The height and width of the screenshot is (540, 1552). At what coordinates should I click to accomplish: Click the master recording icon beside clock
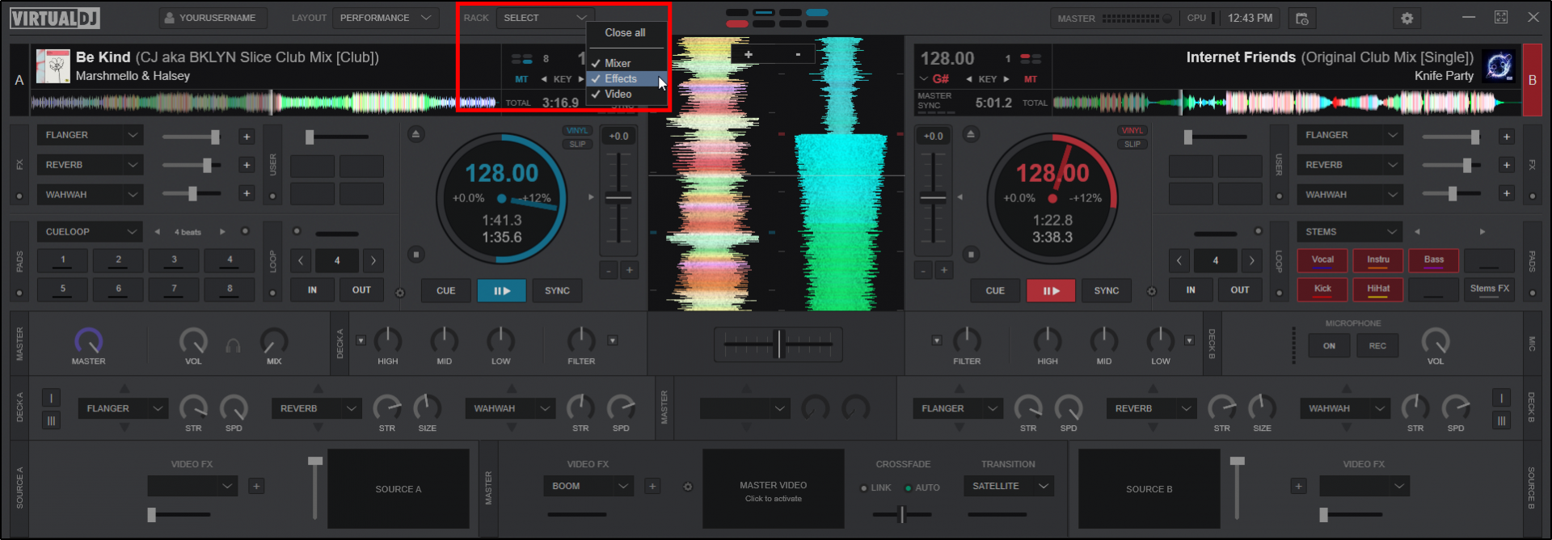[1301, 18]
